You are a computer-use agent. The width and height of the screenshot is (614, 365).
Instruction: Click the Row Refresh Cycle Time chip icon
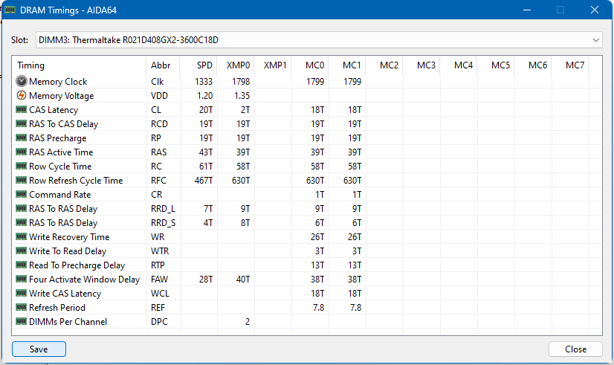pos(21,180)
